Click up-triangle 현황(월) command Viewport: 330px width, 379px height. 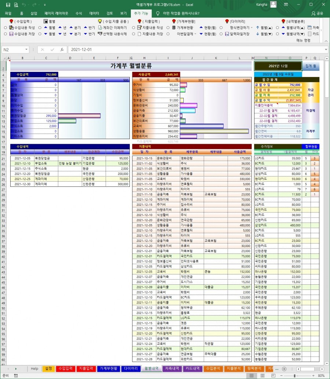coord(208,28)
